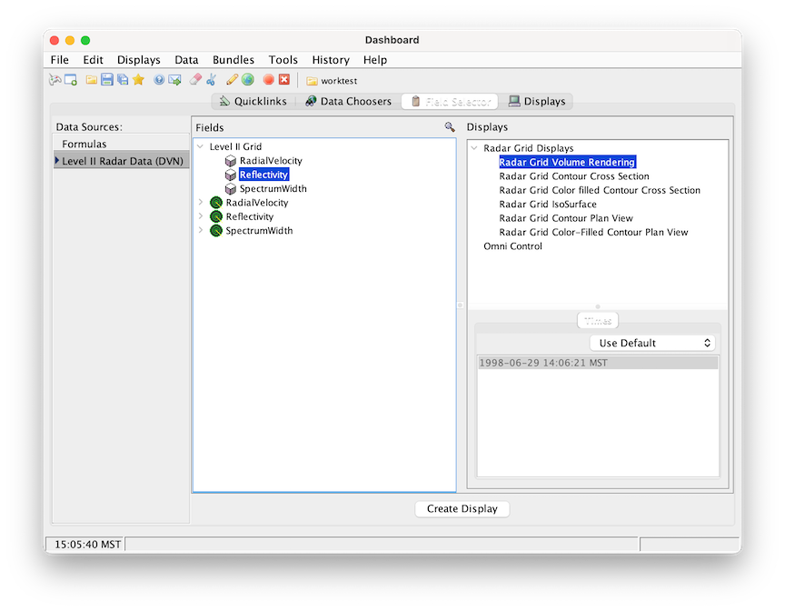Click the green globe icon in toolbar
This screenshot has width=785, height=611.
[247, 80]
